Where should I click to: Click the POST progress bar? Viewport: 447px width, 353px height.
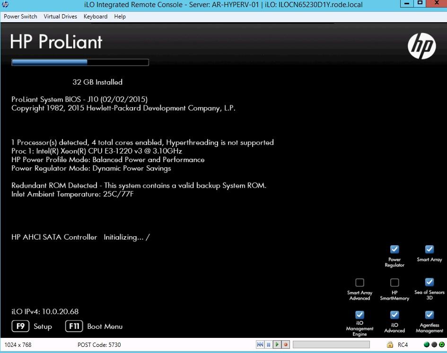click(80, 62)
